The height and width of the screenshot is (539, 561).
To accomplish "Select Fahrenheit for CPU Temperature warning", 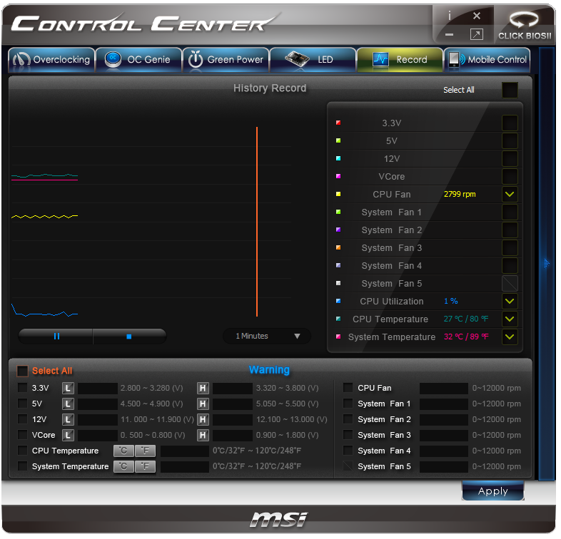I will click(x=146, y=451).
